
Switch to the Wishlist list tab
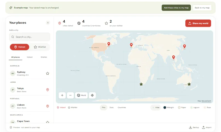(x=44, y=57)
